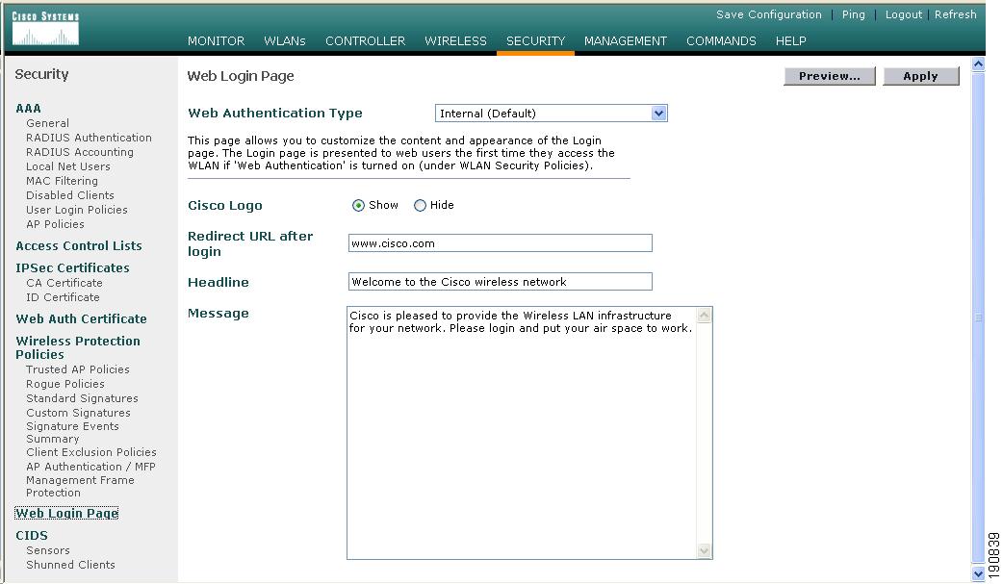Open Sensors under CIDS

coord(48,550)
